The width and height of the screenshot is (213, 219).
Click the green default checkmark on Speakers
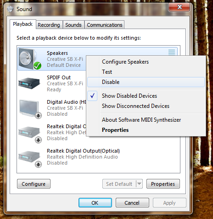[x=38, y=66]
